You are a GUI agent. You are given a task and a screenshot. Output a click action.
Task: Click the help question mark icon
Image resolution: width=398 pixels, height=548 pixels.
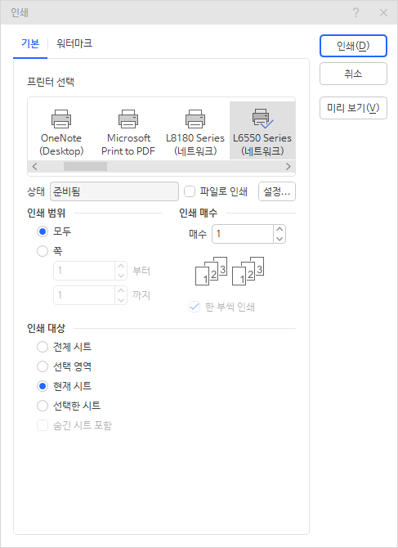(356, 12)
